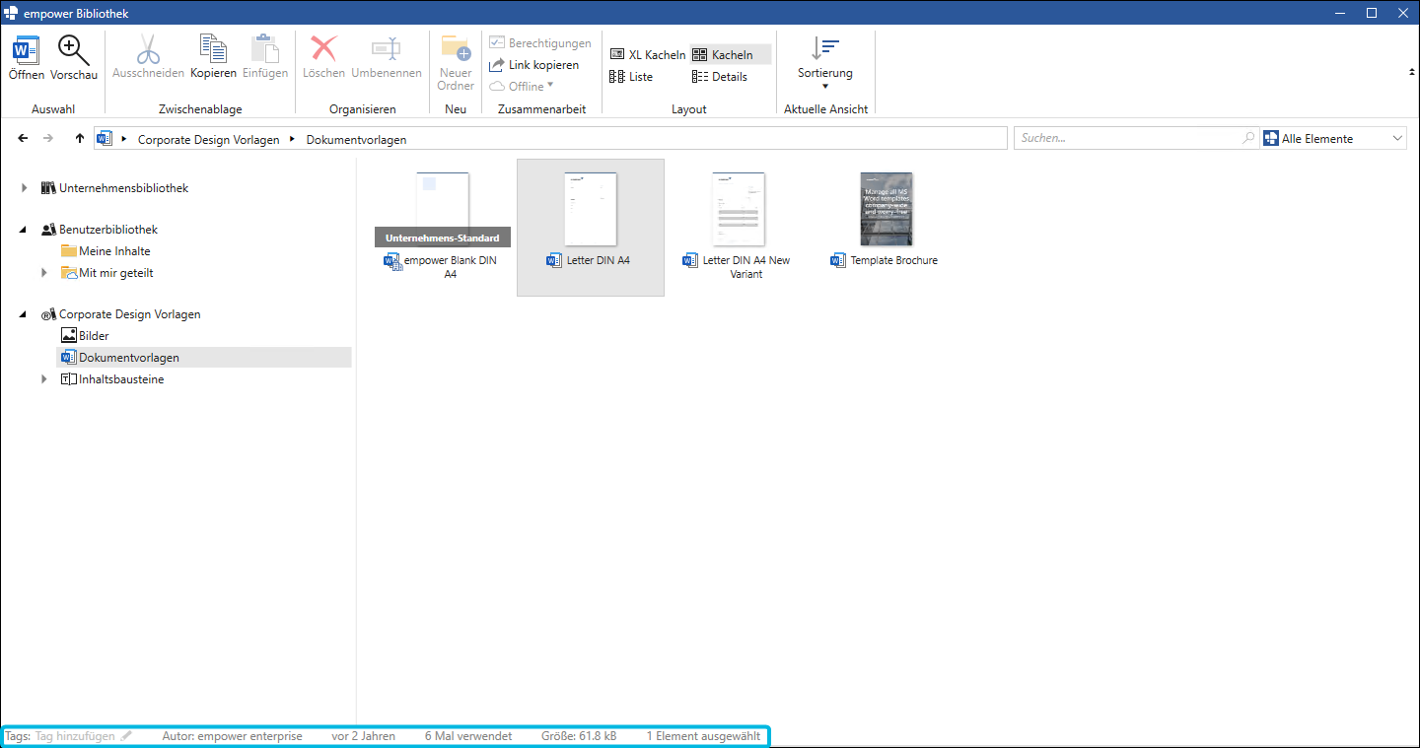Copy link with Link kopieren
Image resolution: width=1420 pixels, height=748 pixels.
[x=533, y=65]
